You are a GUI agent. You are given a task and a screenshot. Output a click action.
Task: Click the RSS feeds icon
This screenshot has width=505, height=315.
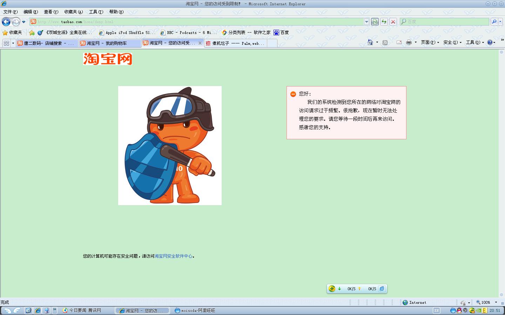[385, 42]
